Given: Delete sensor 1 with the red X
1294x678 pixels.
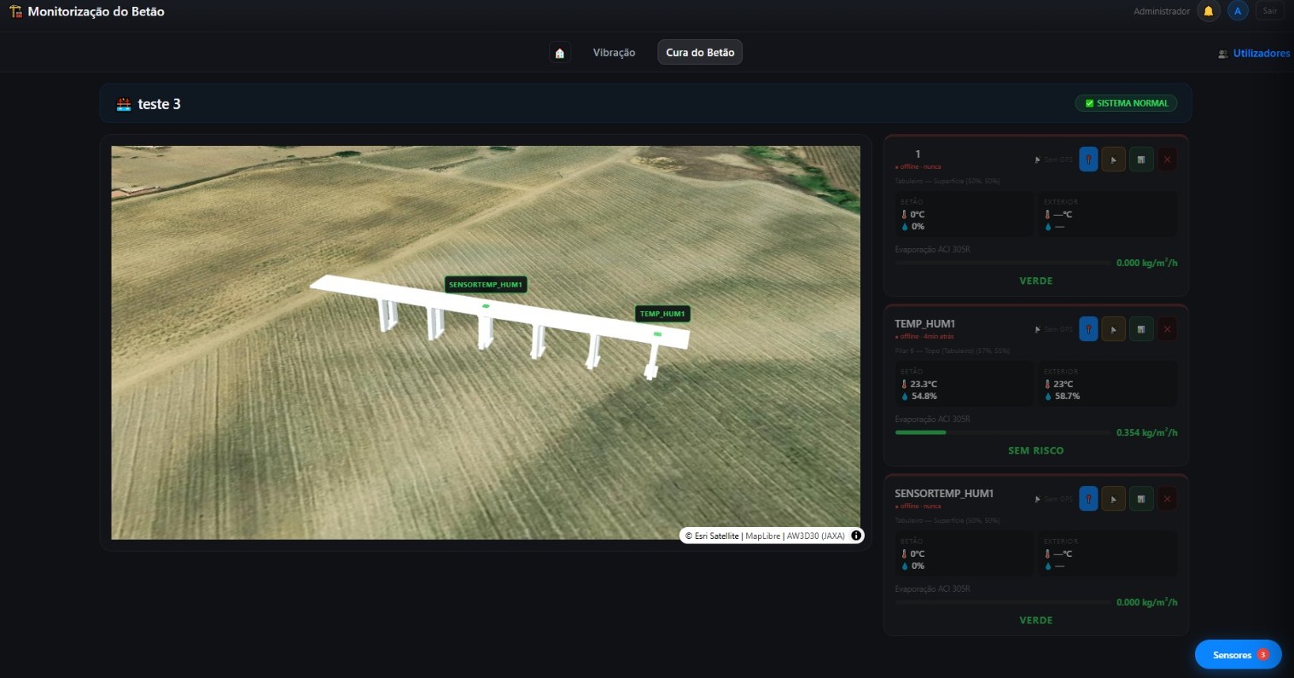Looking at the screenshot, I should [1167, 159].
